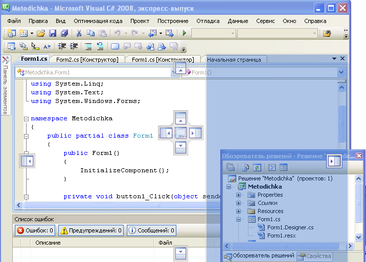Click the code editor vertical scrollbar thumb
366x262 pixels.
342,123
